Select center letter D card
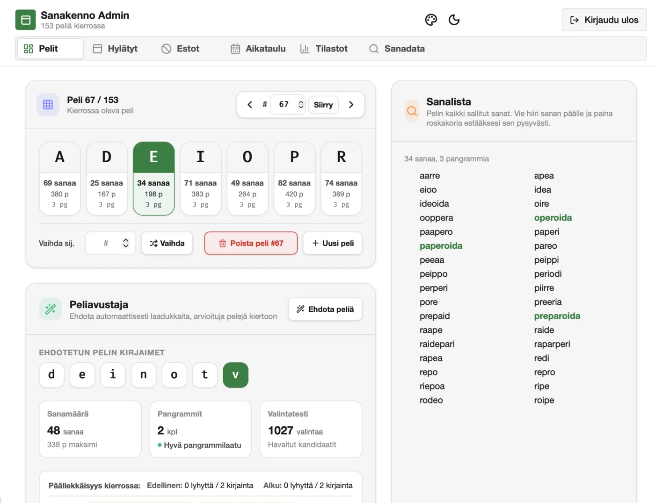Screen dimensions: 655x503 click(x=107, y=179)
